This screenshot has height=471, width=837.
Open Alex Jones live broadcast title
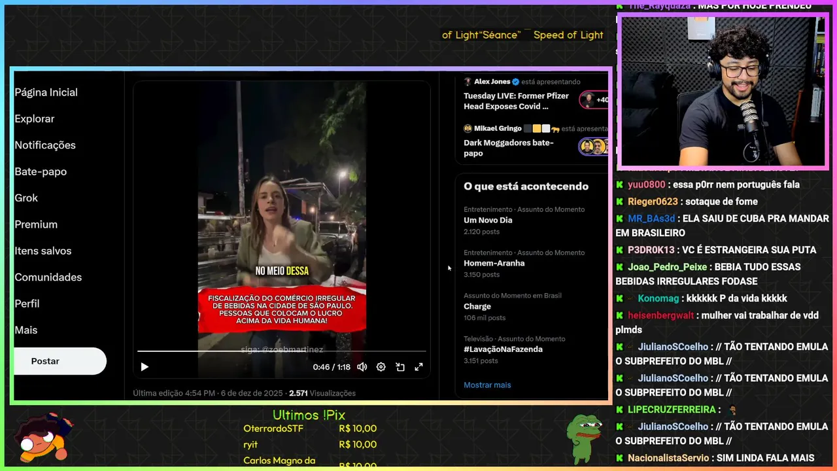point(517,101)
